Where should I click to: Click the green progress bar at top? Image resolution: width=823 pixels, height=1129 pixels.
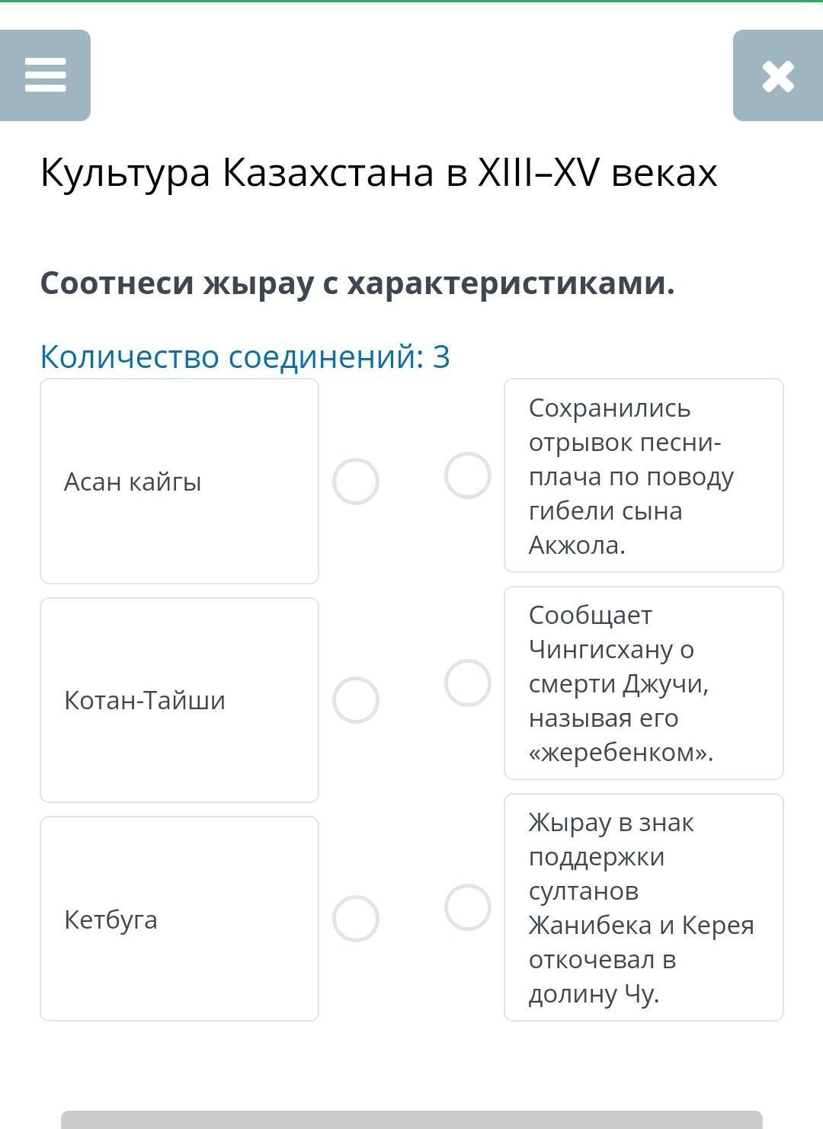coord(411,2)
